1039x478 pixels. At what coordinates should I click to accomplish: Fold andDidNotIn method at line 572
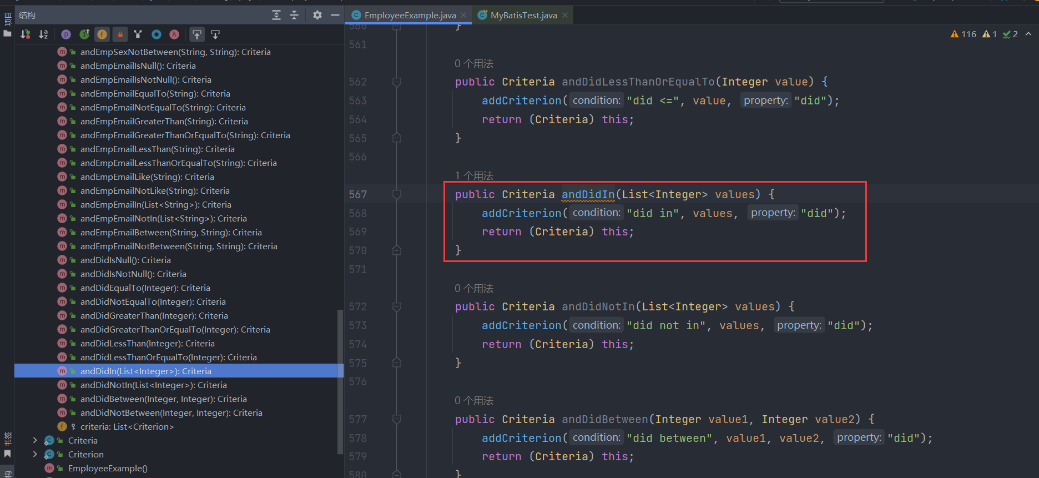(397, 306)
